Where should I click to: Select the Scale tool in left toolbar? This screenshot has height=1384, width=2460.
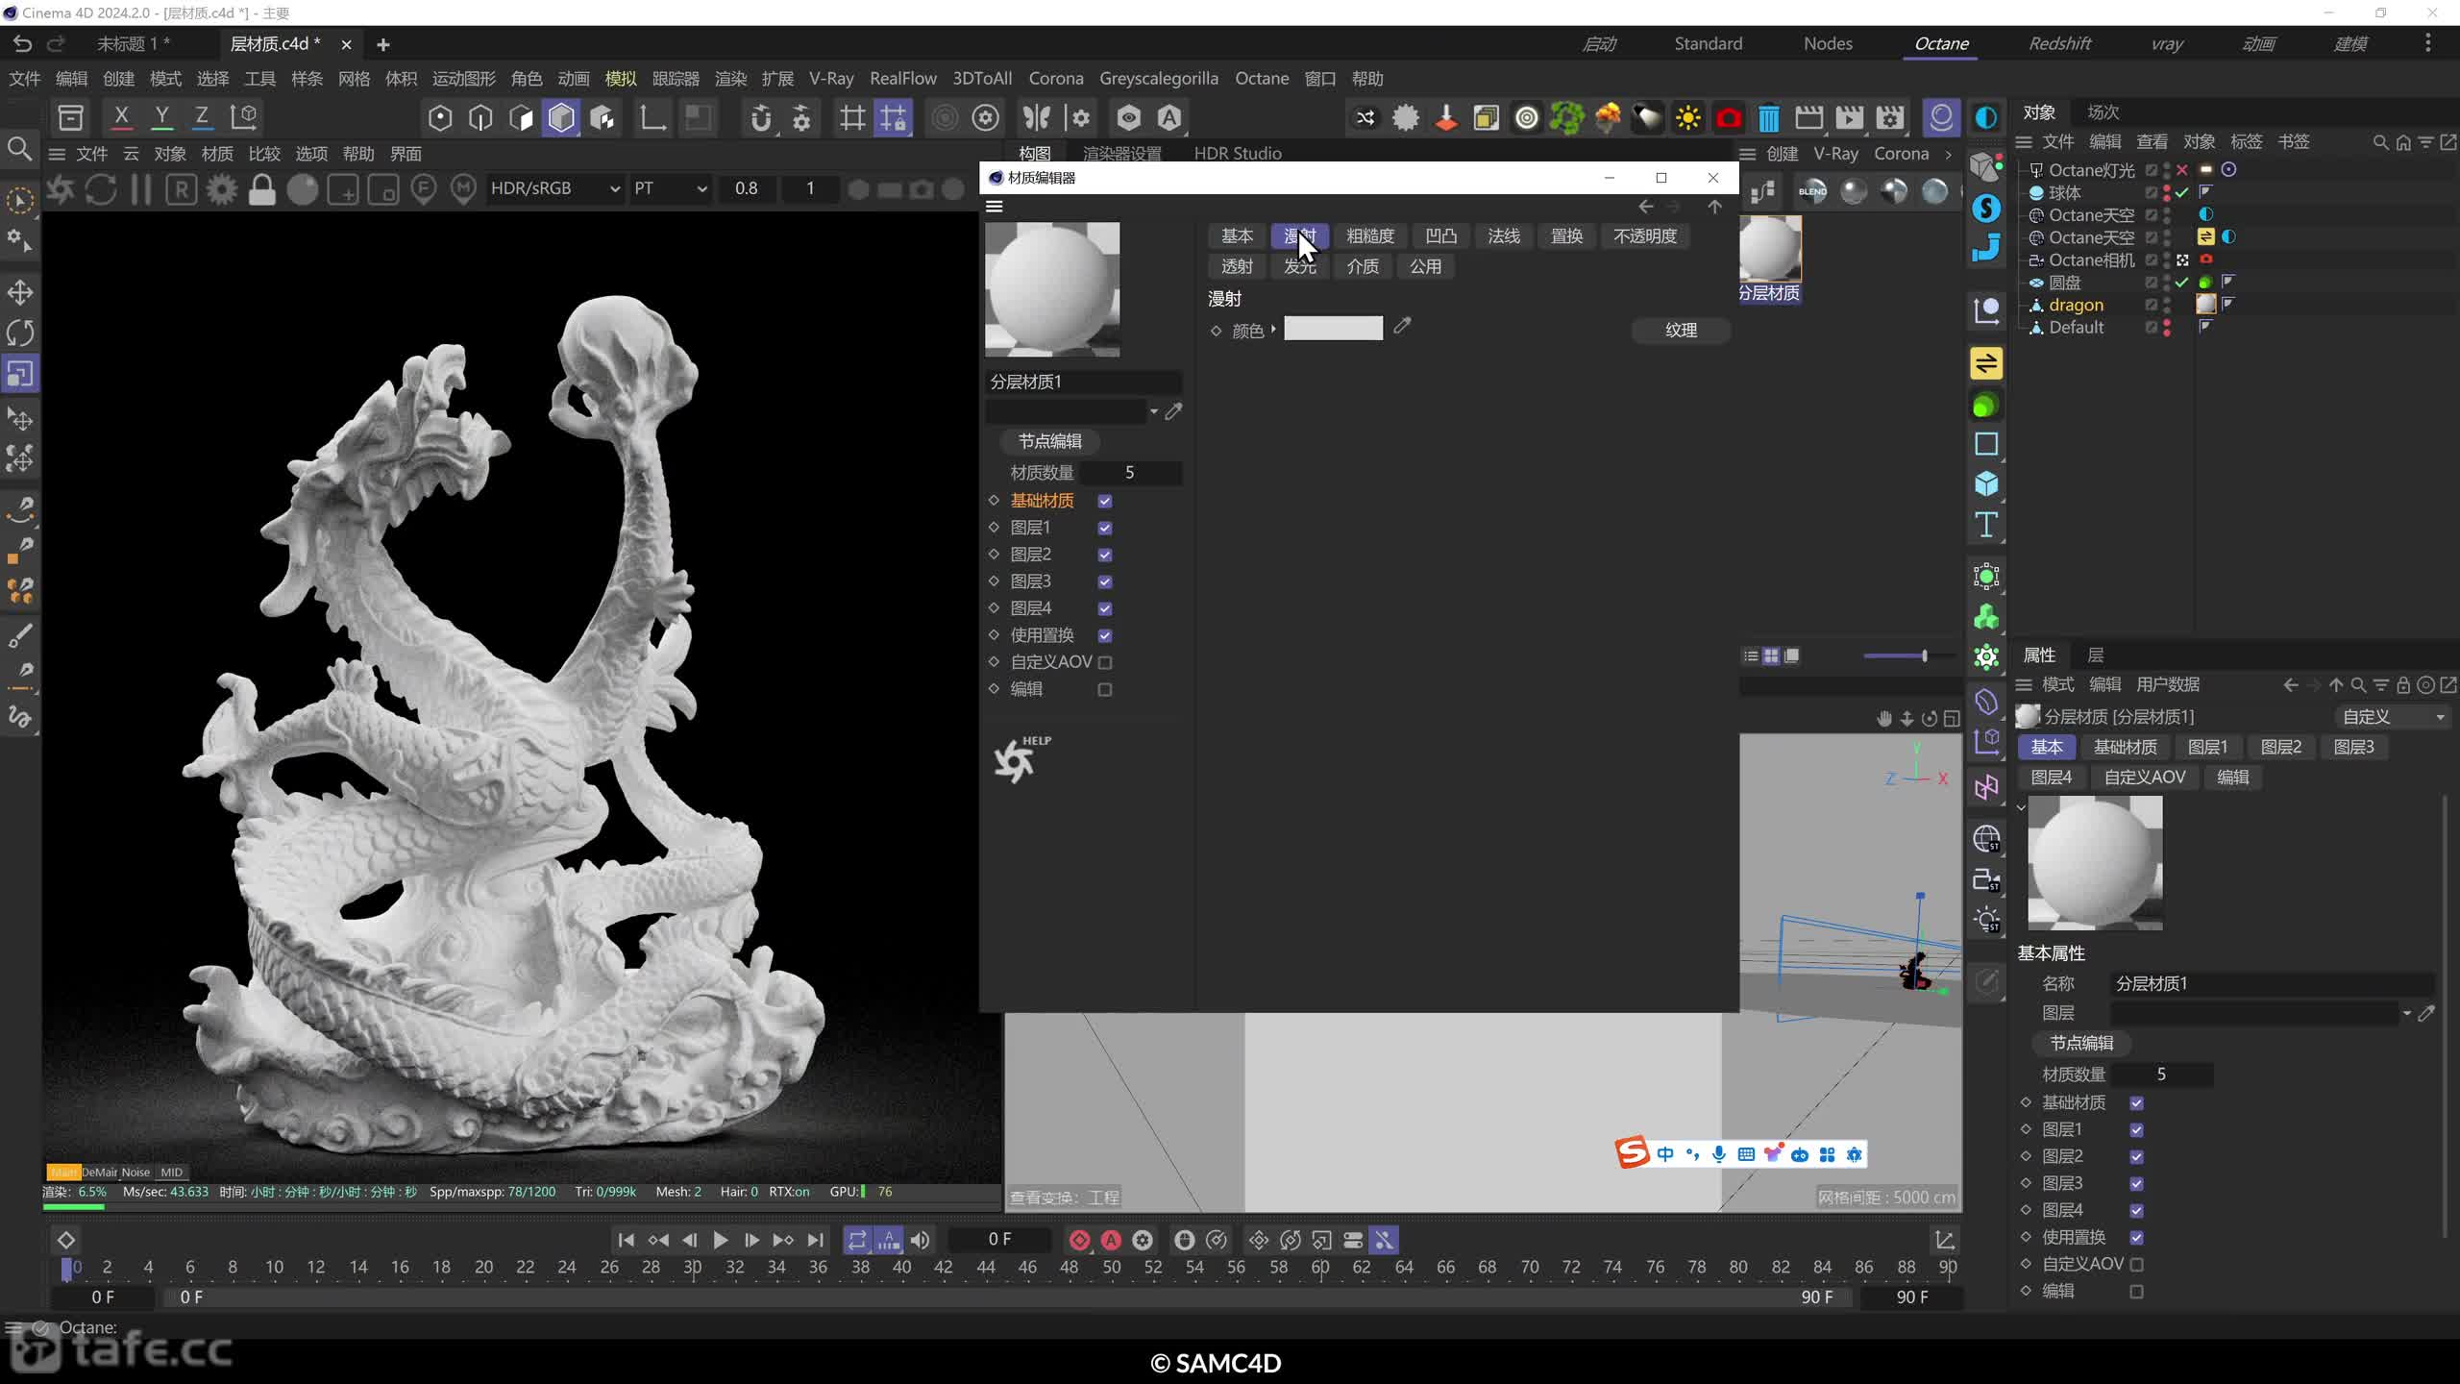point(20,374)
